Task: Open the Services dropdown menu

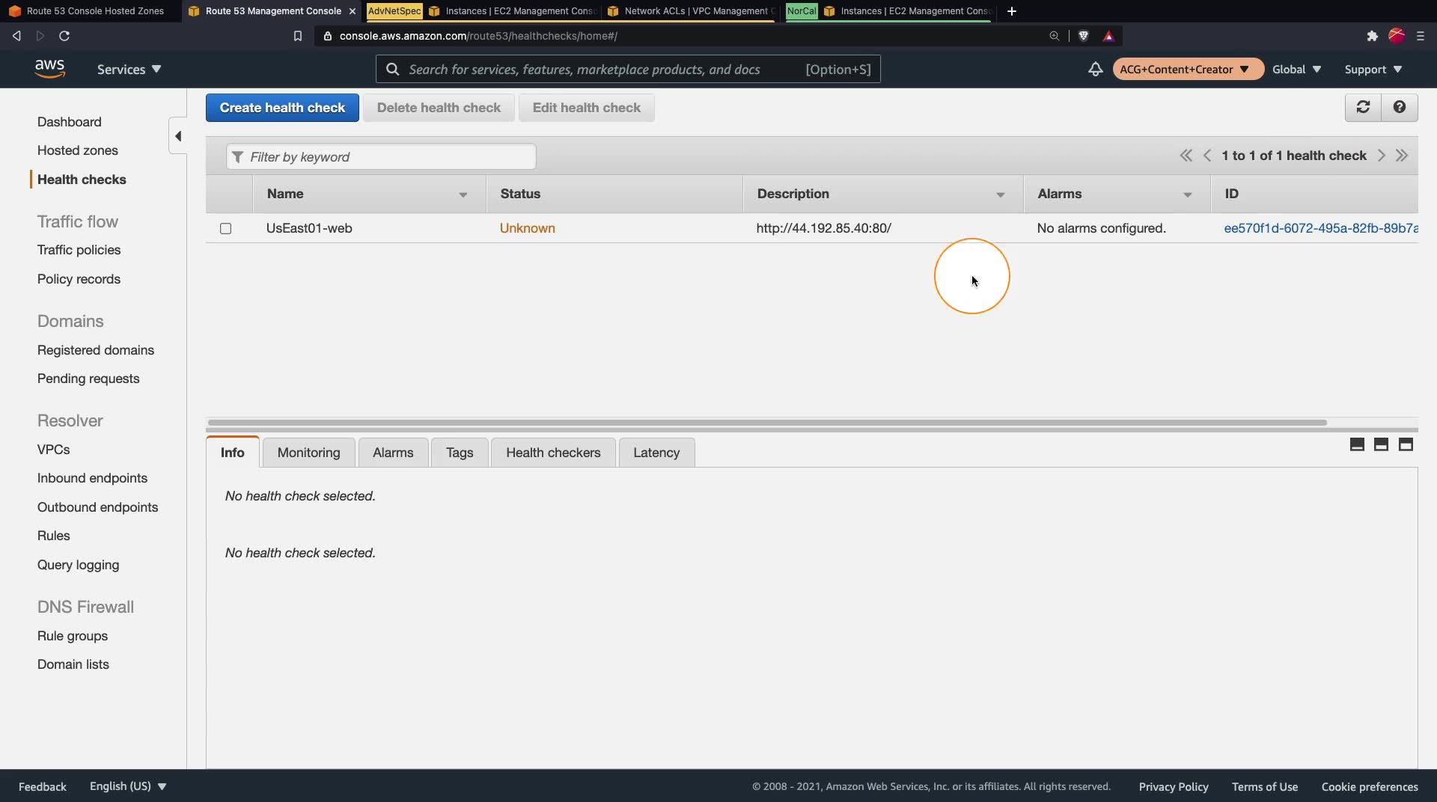Action: pyautogui.click(x=129, y=69)
